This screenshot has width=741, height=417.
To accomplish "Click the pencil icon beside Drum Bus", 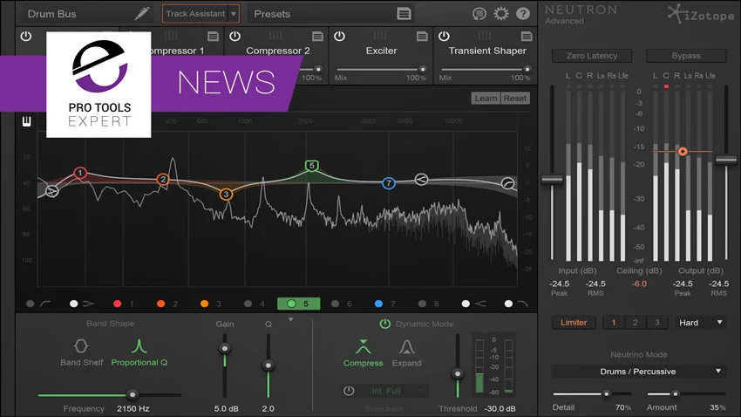I will 142,13.
